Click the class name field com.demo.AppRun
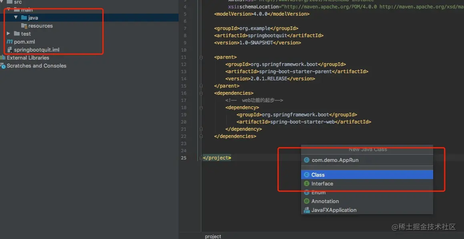This screenshot has height=239, width=464. tap(367, 160)
